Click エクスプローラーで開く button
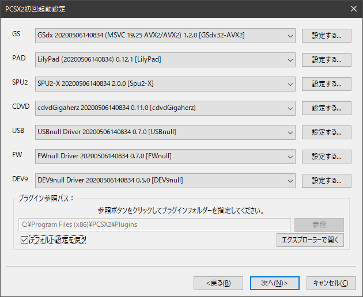The height and width of the screenshot is (297, 363). [310, 240]
